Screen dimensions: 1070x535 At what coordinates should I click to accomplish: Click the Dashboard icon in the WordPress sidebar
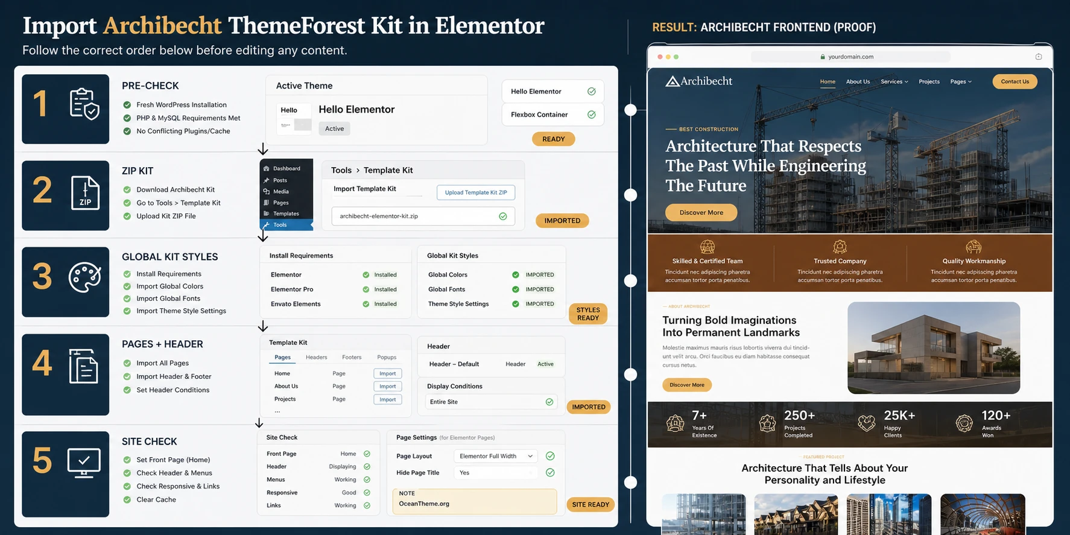266,168
